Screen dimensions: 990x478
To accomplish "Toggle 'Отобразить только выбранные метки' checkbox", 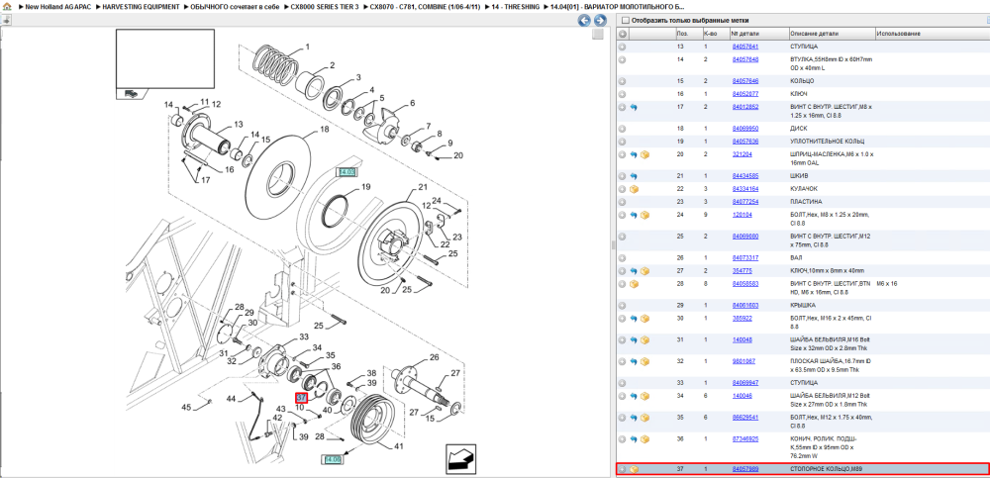I will [626, 20].
